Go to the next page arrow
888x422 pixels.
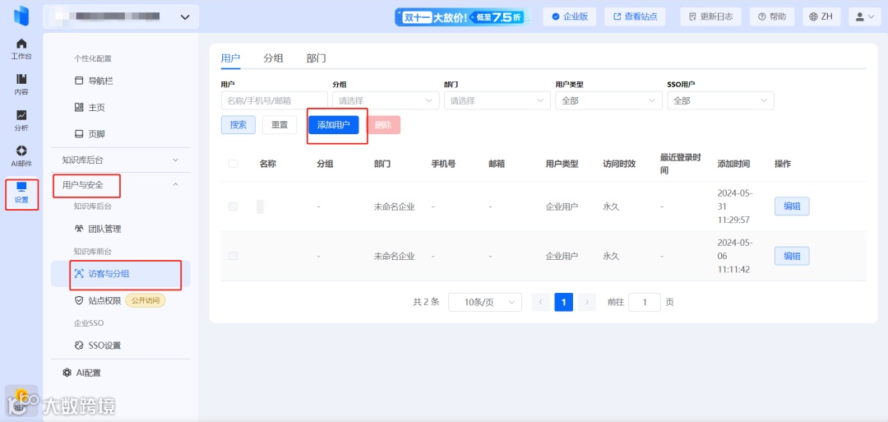click(x=587, y=302)
